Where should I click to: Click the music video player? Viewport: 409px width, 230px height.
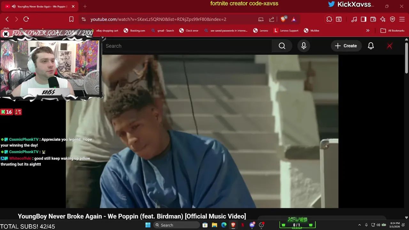pos(202,131)
